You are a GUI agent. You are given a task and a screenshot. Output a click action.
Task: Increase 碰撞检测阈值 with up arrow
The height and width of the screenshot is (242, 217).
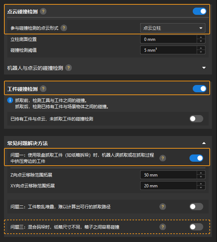pos(201,48)
